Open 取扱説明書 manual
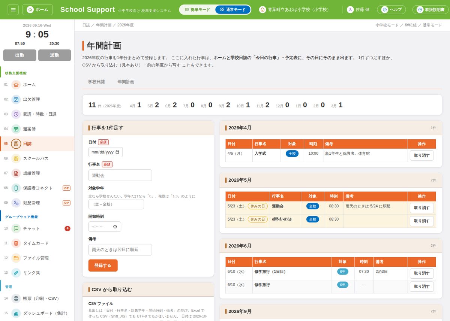450x321 pixels. [x=430, y=9]
